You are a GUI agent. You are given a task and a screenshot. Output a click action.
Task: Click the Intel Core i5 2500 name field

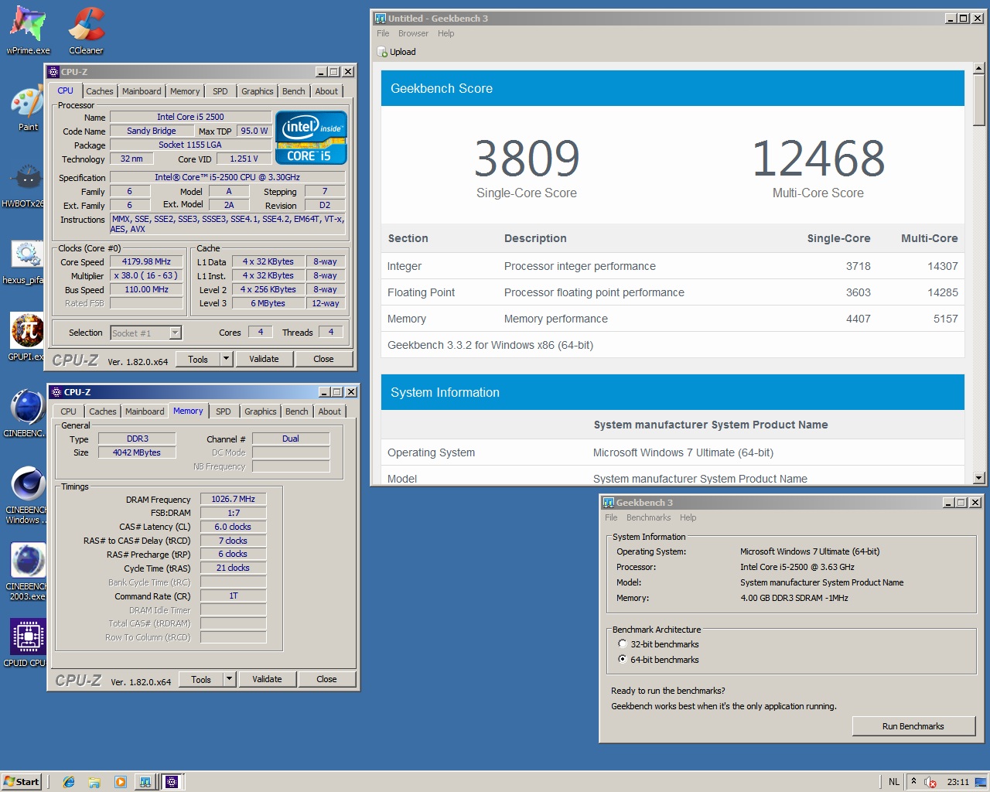tap(190, 117)
